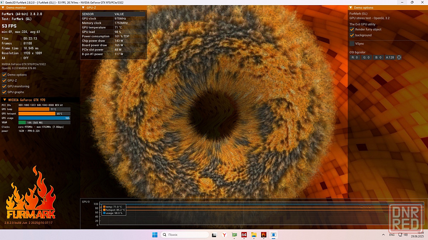
Task: Open the OSI bgcolor color swatch
Action: pos(399,58)
